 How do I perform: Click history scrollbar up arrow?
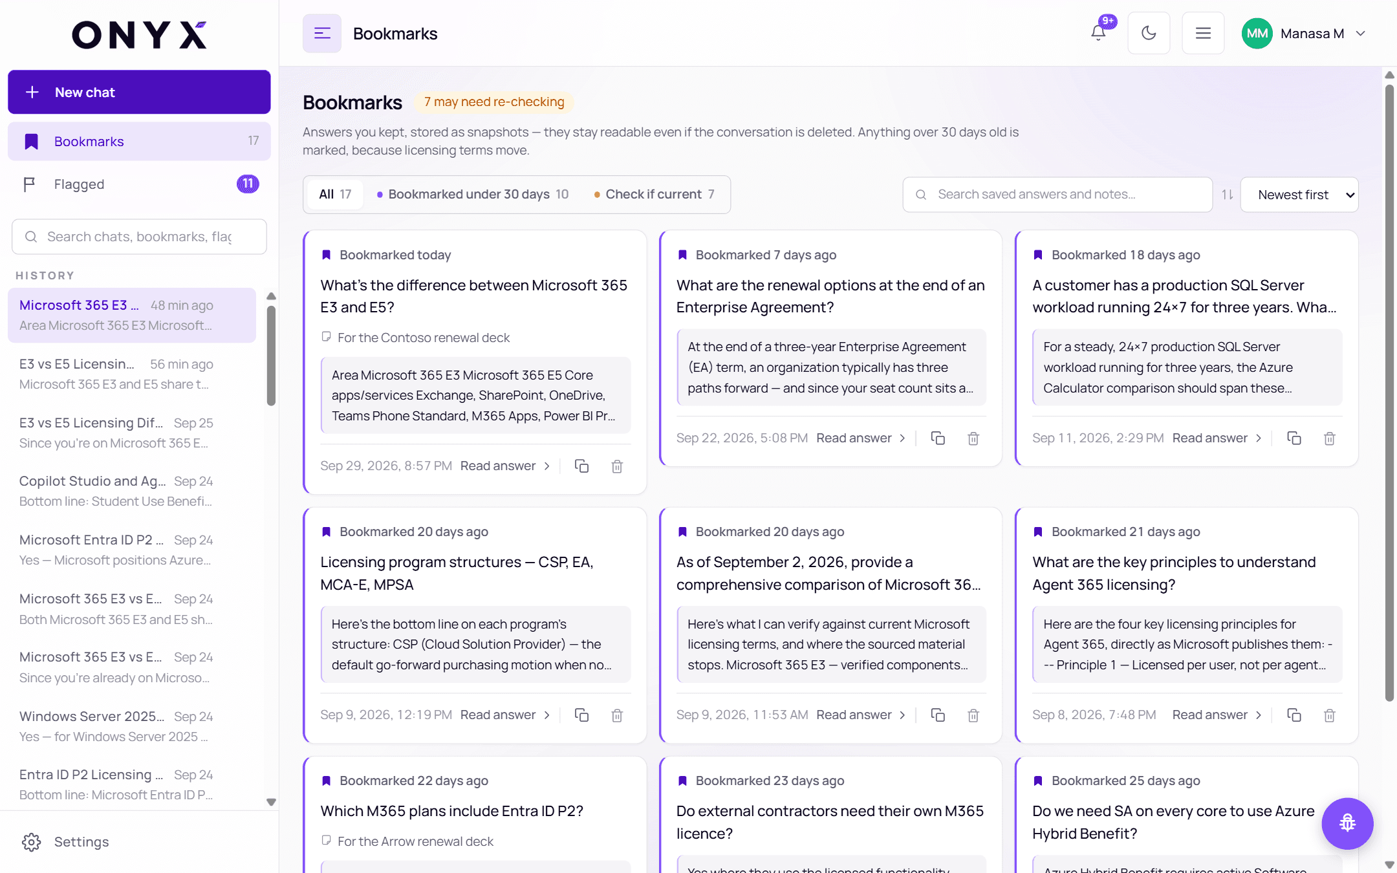tap(272, 296)
